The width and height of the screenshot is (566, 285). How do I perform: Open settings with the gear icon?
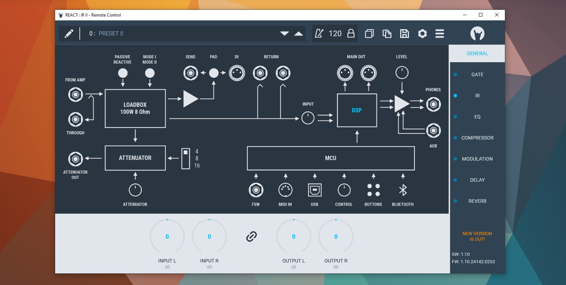[x=422, y=33]
